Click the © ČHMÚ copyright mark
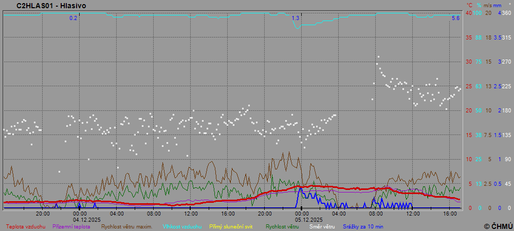Image resolution: width=514 pixels, height=231 pixels. point(498,226)
